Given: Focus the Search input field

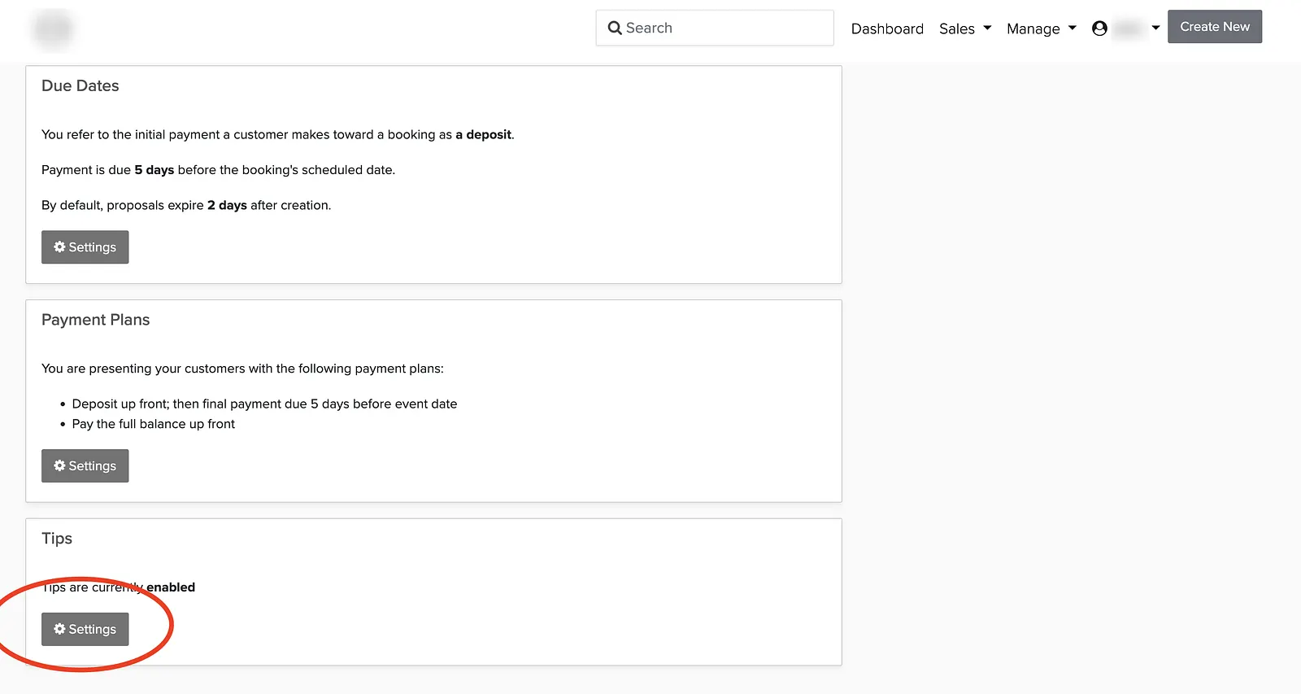Looking at the screenshot, I should tap(715, 28).
